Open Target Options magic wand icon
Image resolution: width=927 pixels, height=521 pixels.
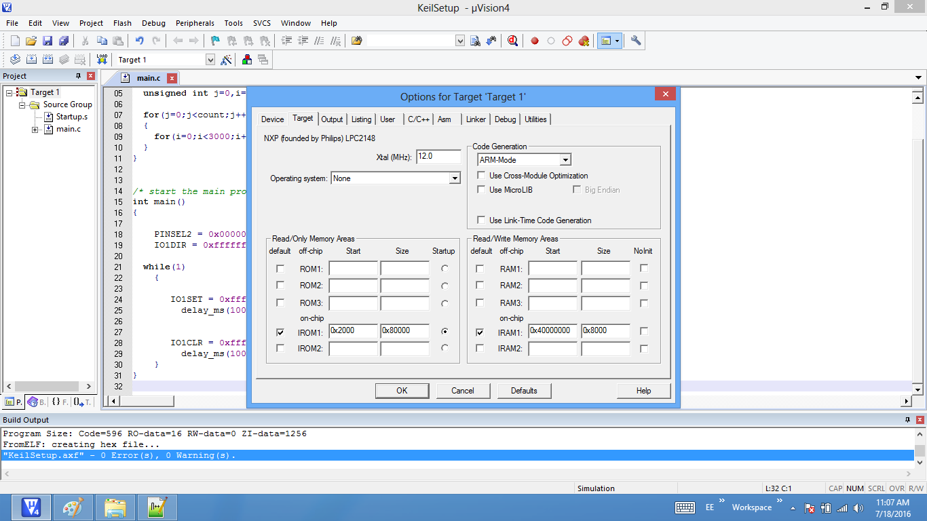point(227,60)
